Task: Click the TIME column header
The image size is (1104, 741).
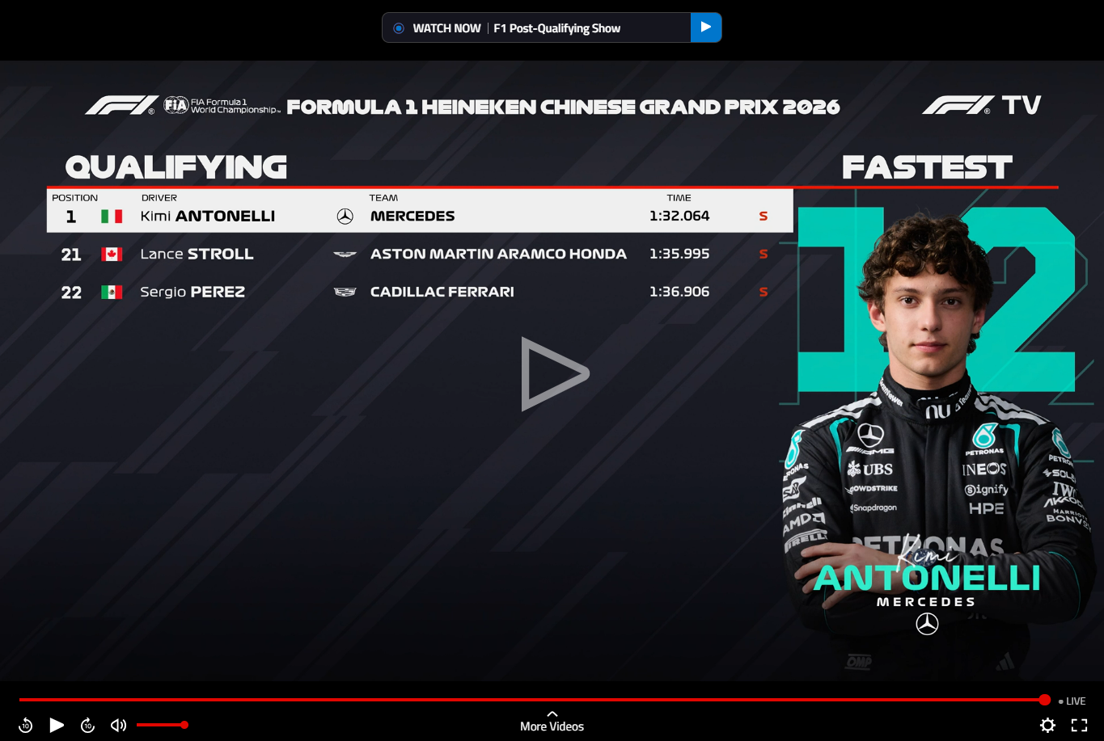Action: [679, 197]
